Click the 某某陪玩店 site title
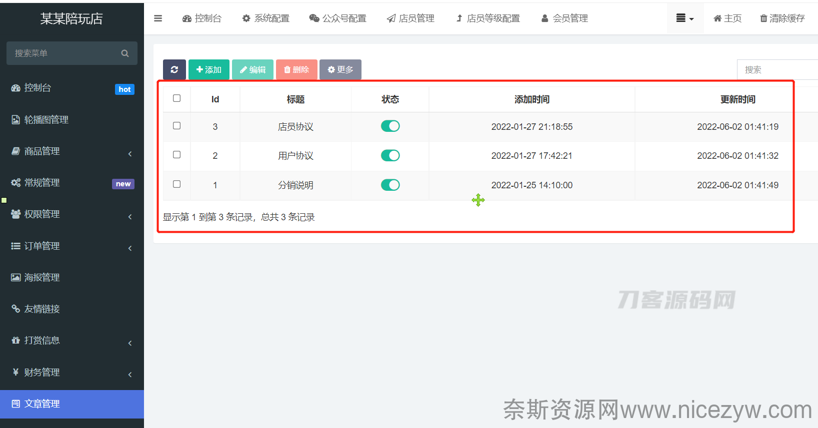 pos(71,18)
